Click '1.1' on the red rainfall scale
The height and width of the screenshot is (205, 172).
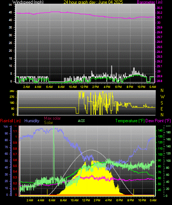pos(15,131)
